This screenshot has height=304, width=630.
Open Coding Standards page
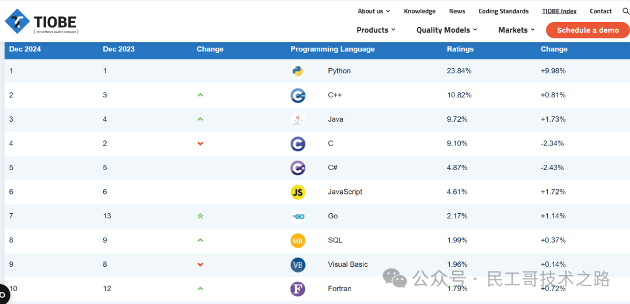[x=503, y=11]
